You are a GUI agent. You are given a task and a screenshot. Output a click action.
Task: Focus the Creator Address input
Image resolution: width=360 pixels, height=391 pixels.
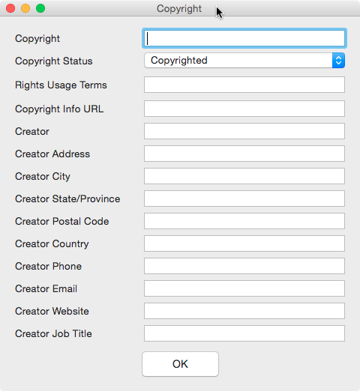[x=244, y=154]
